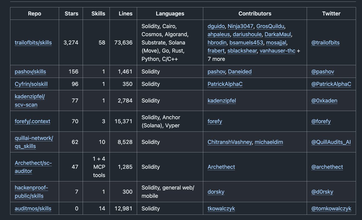Screen dimensions: 362x220
Task: Open the pashov contributor link
Action: click(x=216, y=72)
